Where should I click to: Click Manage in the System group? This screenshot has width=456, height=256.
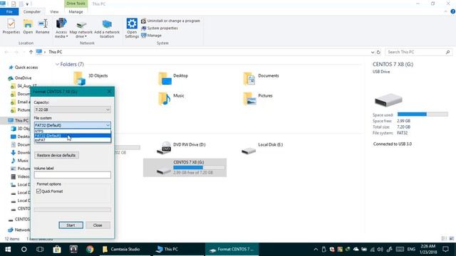[151, 36]
